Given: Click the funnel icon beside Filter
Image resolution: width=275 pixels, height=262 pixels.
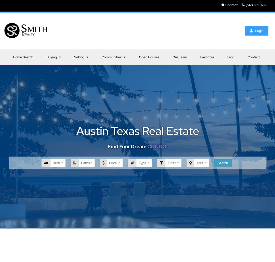Looking at the screenshot, I should coord(161,163).
